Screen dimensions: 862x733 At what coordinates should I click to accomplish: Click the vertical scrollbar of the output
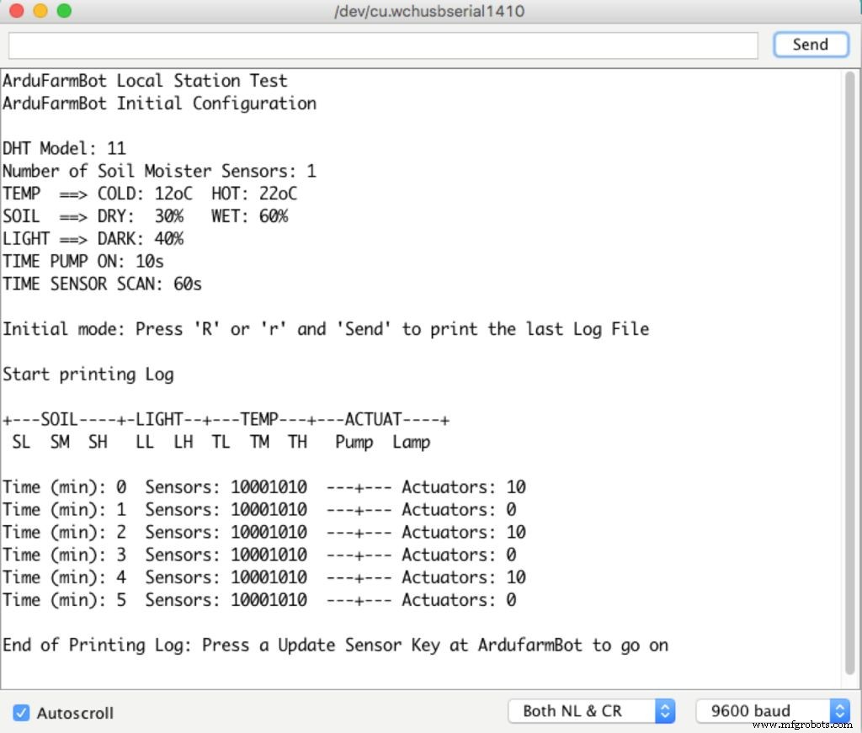pyautogui.click(x=849, y=370)
